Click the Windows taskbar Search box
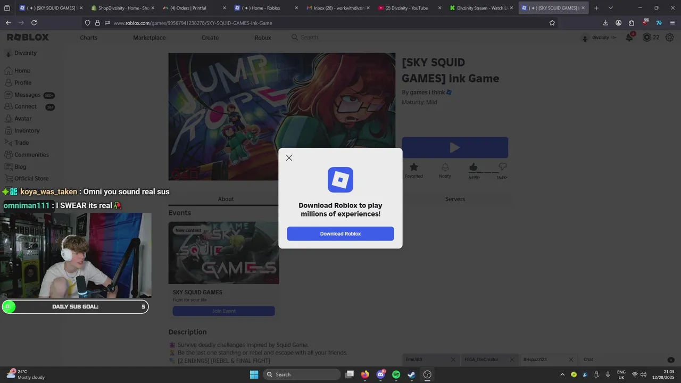681x383 pixels. click(x=302, y=374)
